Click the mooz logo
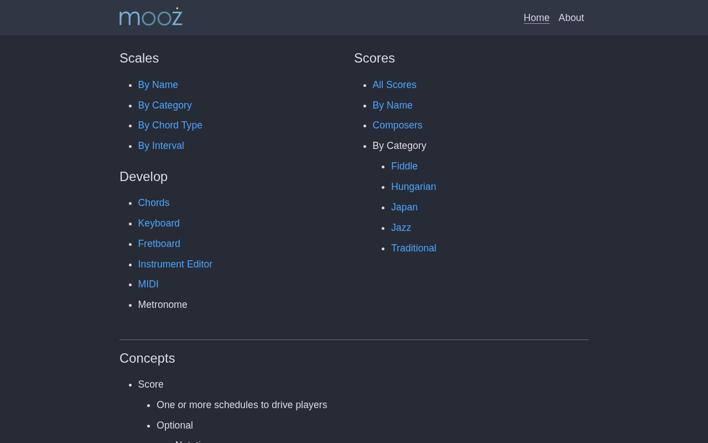The image size is (708, 443). (151, 17)
